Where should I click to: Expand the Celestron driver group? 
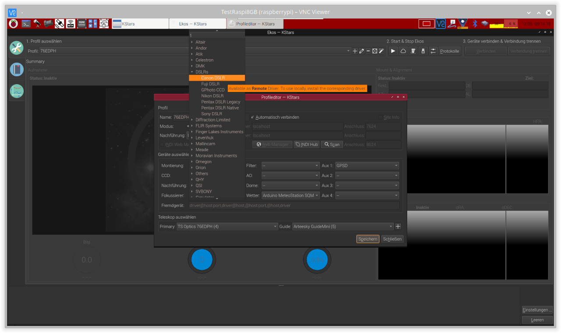point(192,60)
